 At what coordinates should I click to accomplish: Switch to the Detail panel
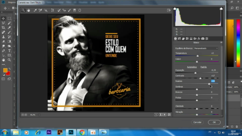pos(183,39)
